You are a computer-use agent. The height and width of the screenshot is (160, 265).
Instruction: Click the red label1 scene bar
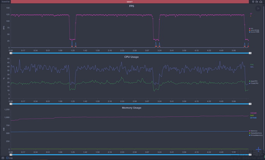click(x=130, y=2)
